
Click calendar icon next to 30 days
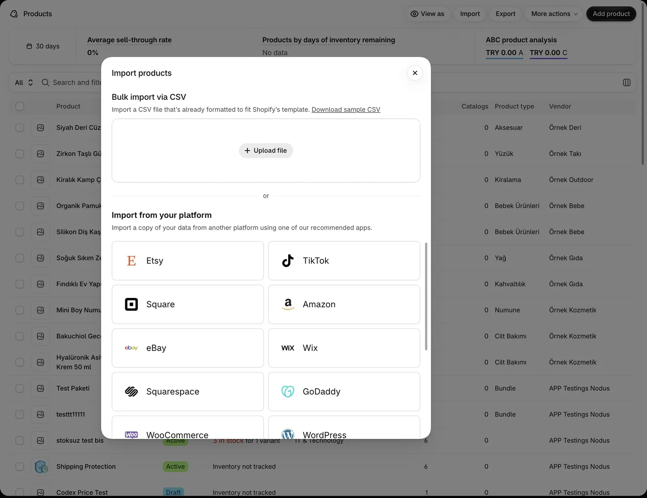pyautogui.click(x=29, y=46)
